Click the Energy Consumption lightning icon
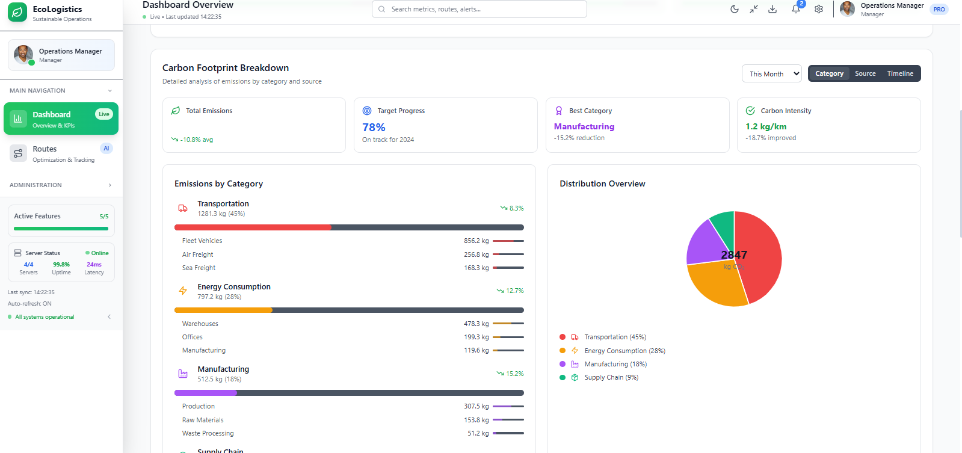 tap(183, 291)
